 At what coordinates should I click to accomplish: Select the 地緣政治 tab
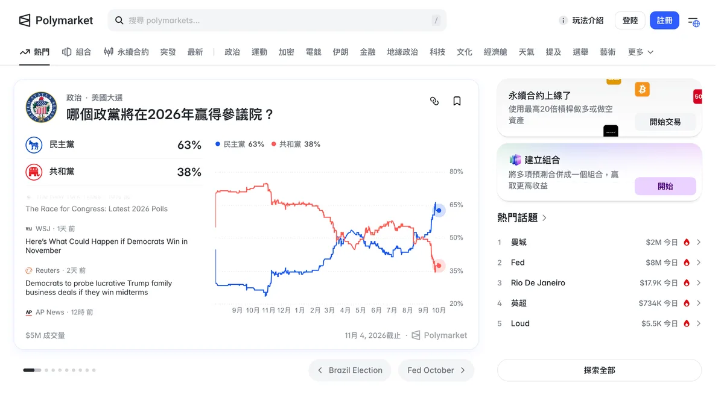(402, 52)
